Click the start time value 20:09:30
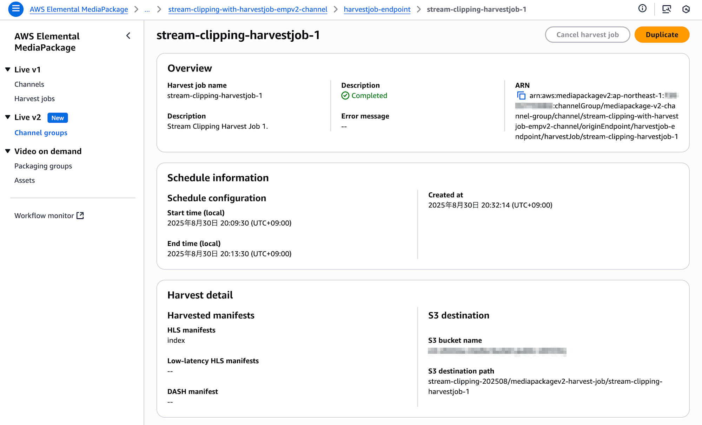The width and height of the screenshot is (702, 425). click(x=230, y=223)
